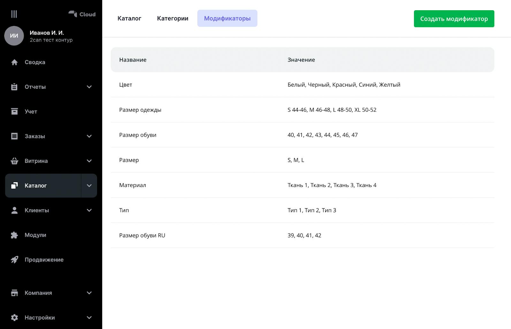
Task: Open the Материал modifier row
Action: point(302,185)
